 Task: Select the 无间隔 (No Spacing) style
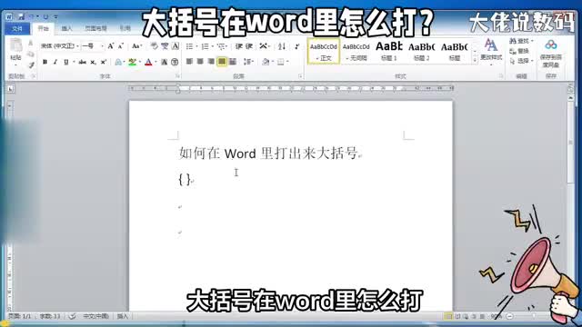tap(356, 51)
